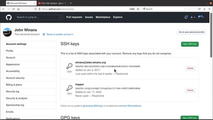Viewport: 213px width, 120px height.
Task: Open Billing & plans settings
Action: pyautogui.click(x=30, y=85)
